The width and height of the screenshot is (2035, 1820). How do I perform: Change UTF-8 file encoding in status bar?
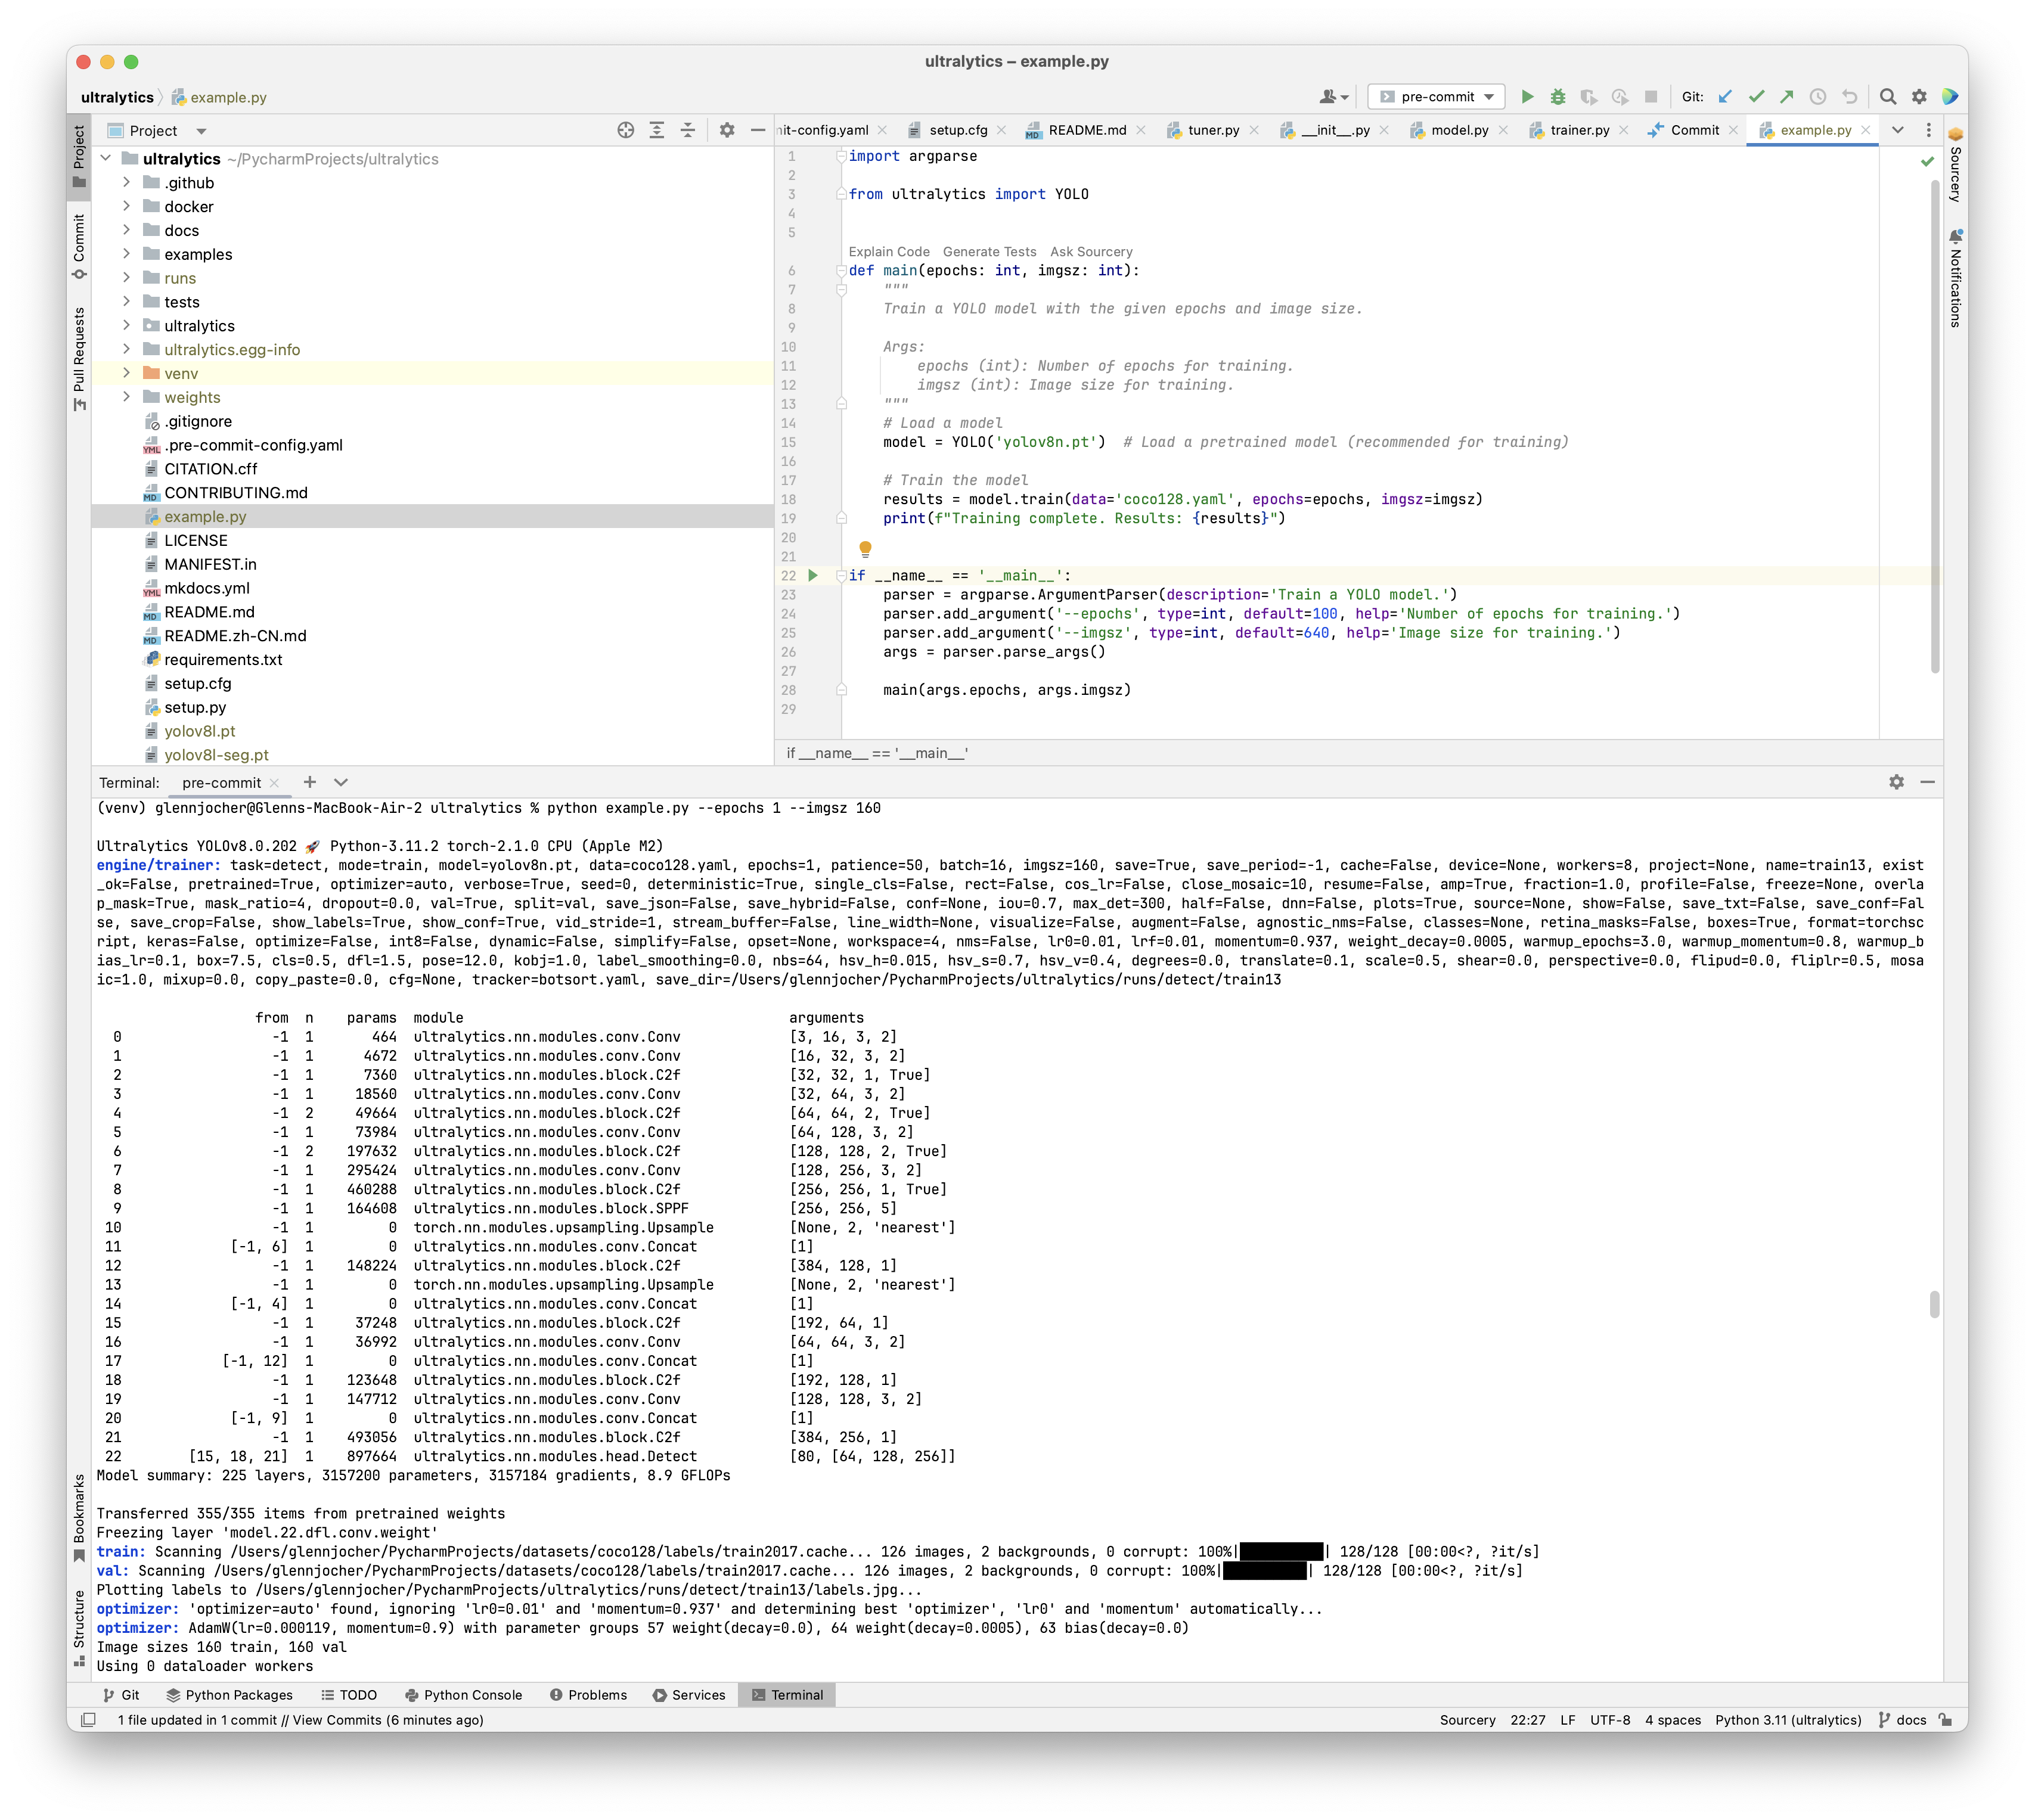click(1610, 1720)
